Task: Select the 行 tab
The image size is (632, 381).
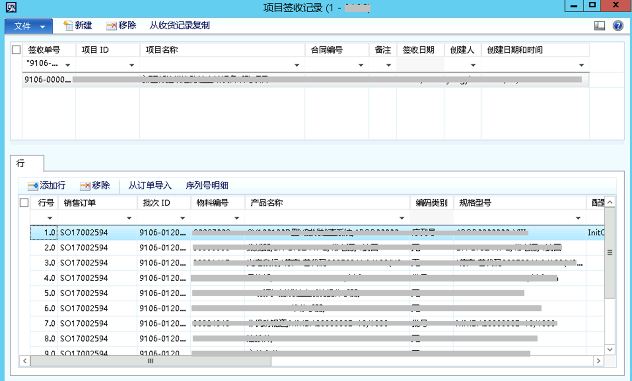Action: pos(27,164)
